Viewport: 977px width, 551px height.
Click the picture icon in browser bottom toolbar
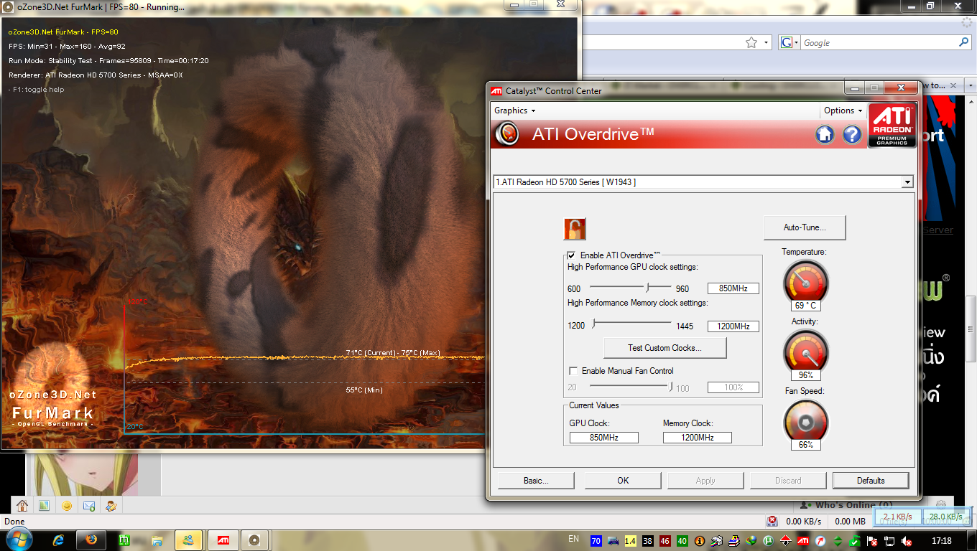click(x=44, y=506)
